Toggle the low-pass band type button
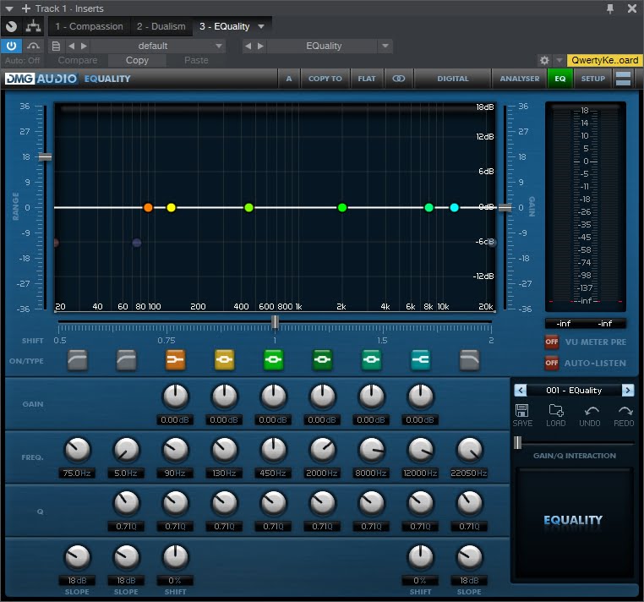This screenshot has width=644, height=602. click(469, 360)
